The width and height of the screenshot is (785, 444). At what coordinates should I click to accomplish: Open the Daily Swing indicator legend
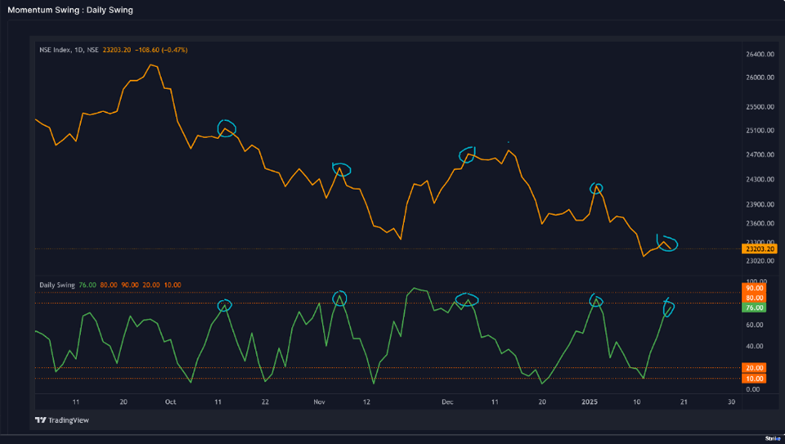click(57, 285)
